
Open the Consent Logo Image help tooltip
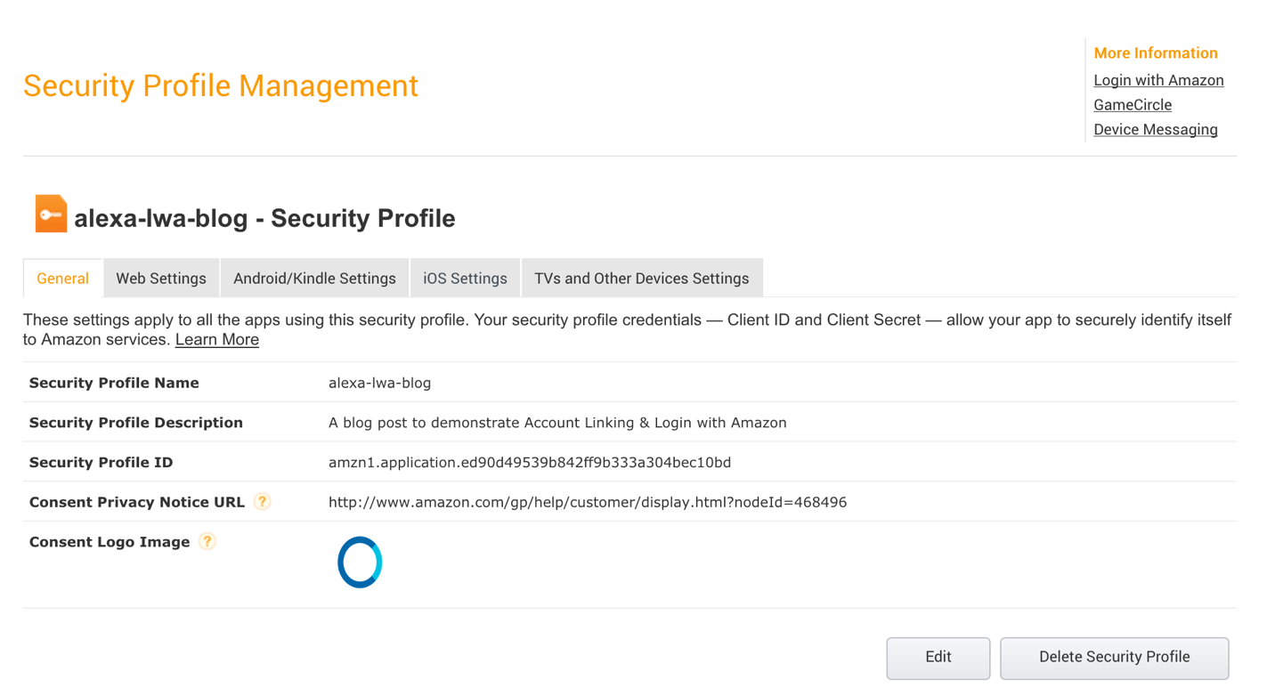(207, 541)
